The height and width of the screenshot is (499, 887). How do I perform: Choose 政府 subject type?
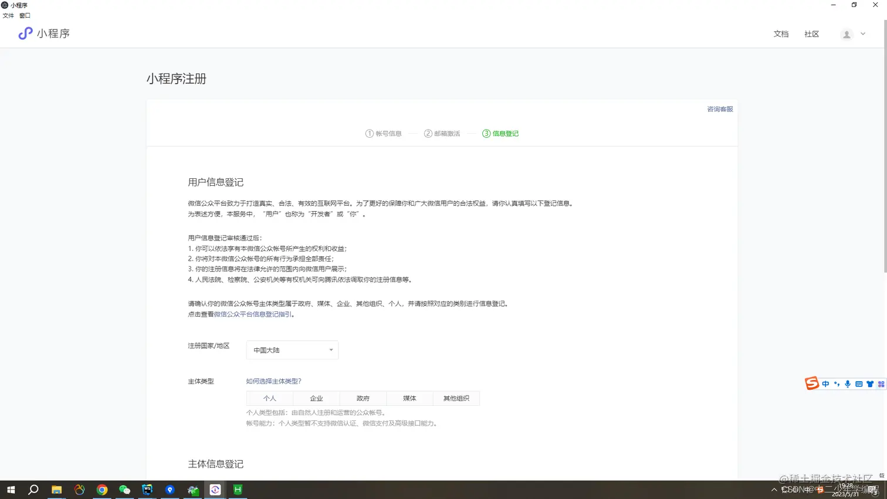point(363,398)
